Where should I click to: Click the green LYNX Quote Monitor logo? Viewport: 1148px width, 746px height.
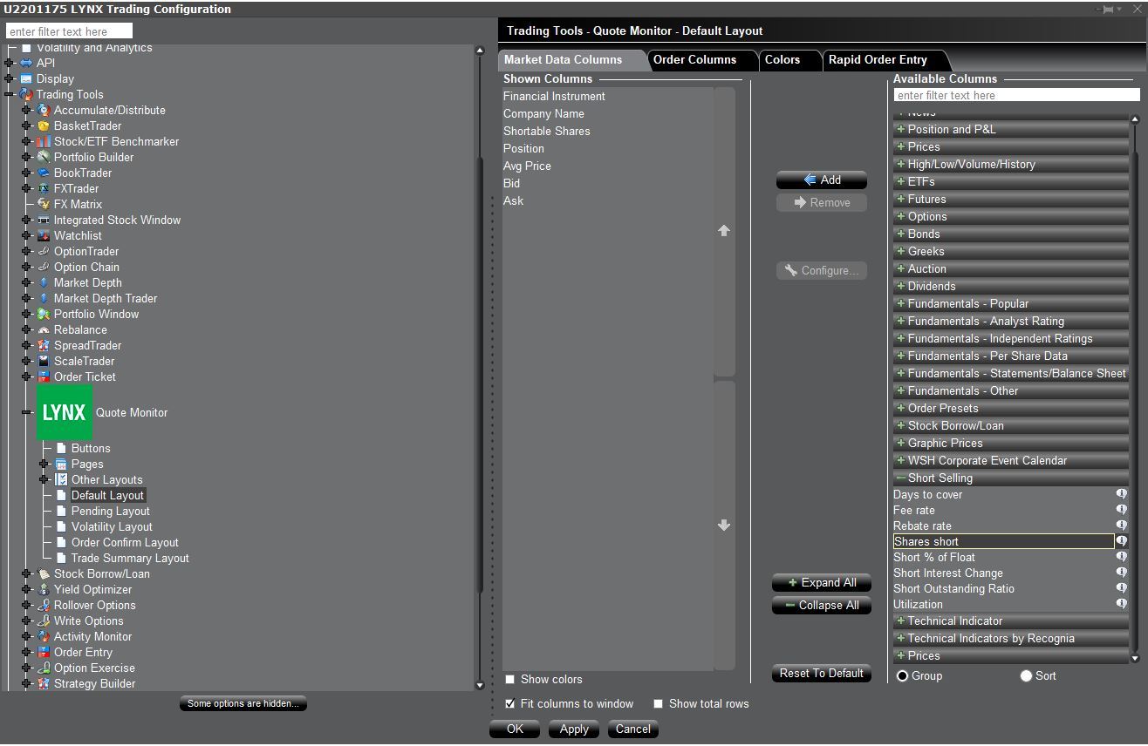click(x=65, y=412)
